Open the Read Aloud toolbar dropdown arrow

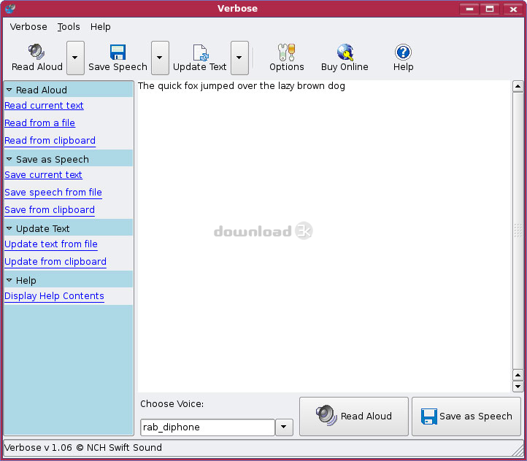click(x=75, y=58)
